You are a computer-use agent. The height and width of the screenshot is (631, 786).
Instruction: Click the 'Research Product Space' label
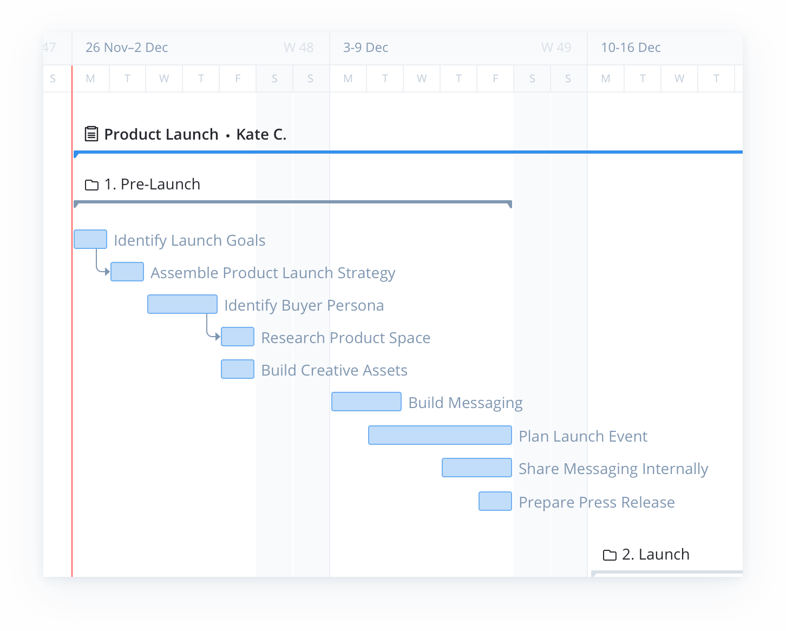coord(345,338)
